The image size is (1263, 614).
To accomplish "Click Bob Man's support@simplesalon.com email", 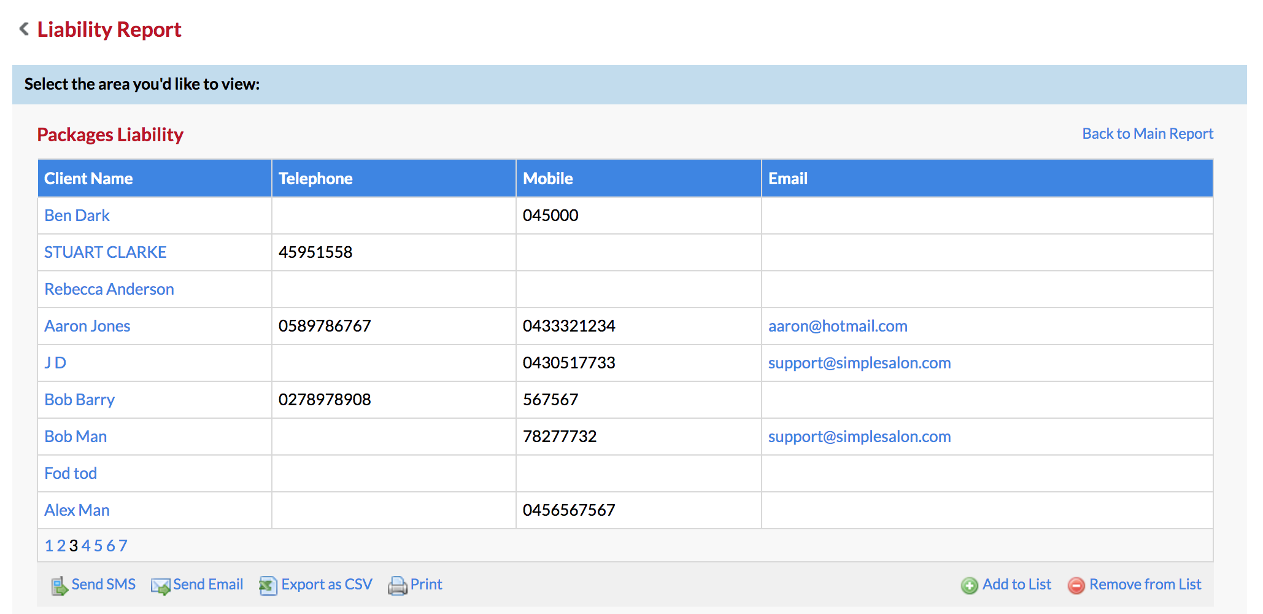I will [x=859, y=437].
